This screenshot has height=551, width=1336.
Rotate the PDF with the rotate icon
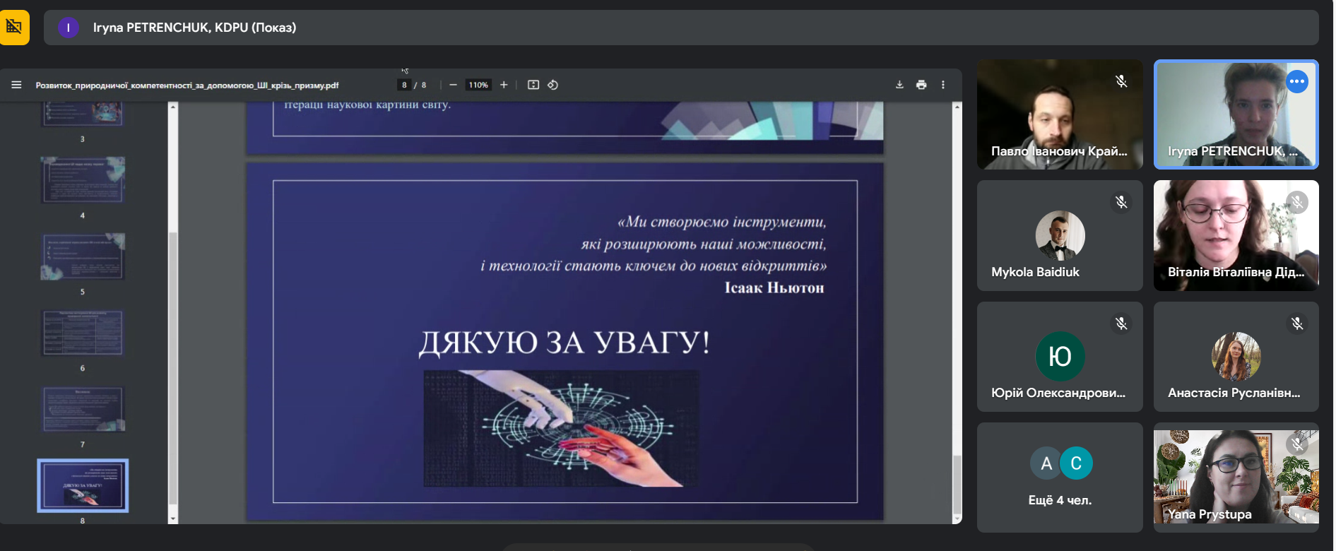[553, 85]
